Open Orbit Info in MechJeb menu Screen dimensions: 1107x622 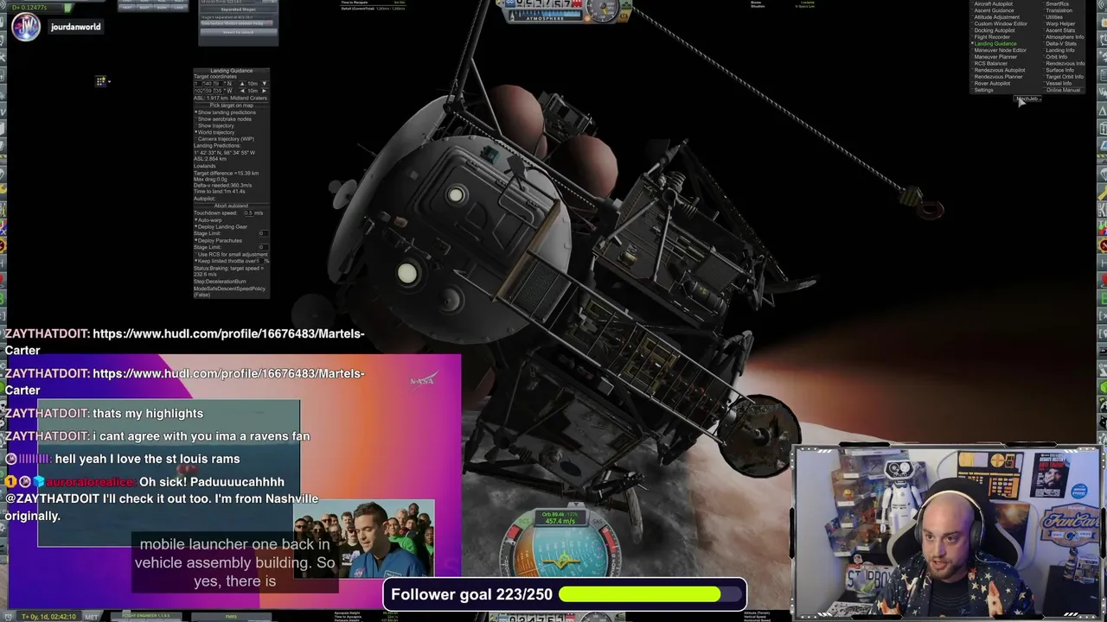coord(1056,57)
